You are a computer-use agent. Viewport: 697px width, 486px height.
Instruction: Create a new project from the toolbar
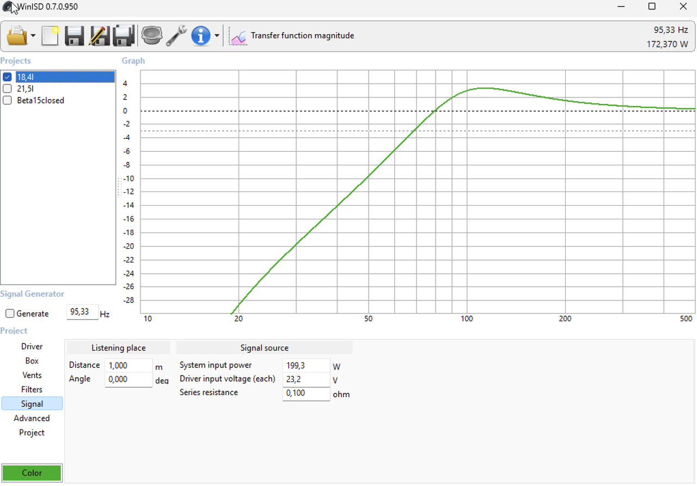50,36
